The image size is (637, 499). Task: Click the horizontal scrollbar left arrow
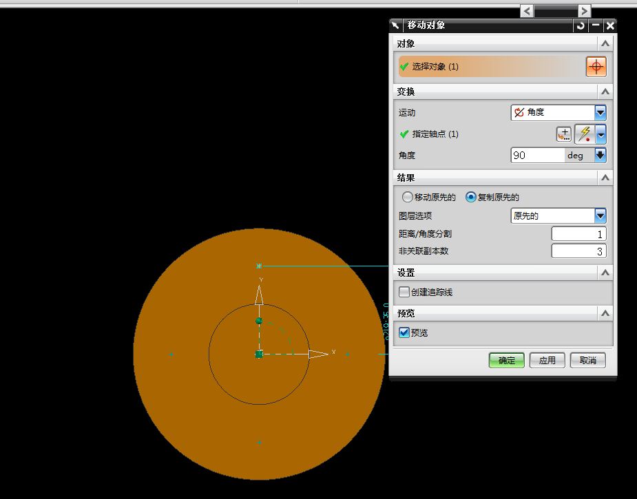pos(527,11)
